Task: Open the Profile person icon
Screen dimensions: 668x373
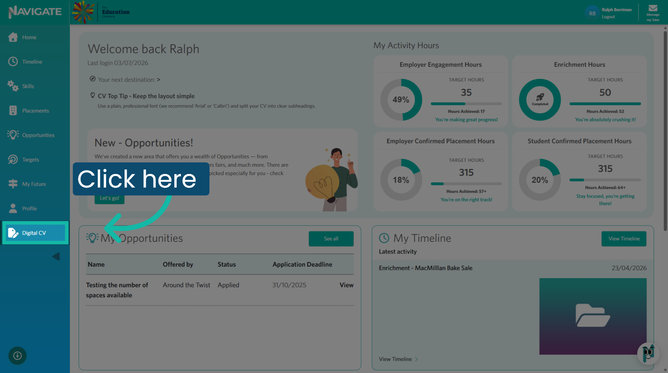Action: [x=13, y=208]
